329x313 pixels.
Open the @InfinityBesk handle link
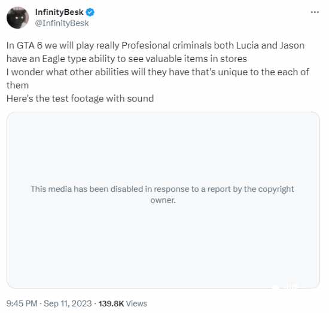pyautogui.click(x=62, y=23)
